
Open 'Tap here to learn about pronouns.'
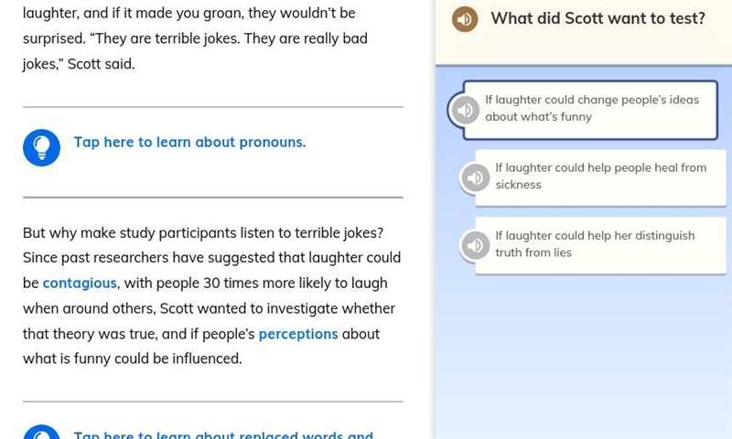[x=189, y=143]
